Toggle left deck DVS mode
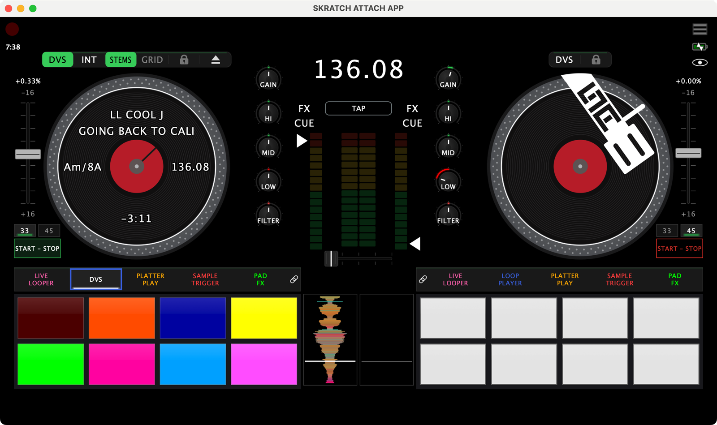The height and width of the screenshot is (425, 717). (57, 60)
